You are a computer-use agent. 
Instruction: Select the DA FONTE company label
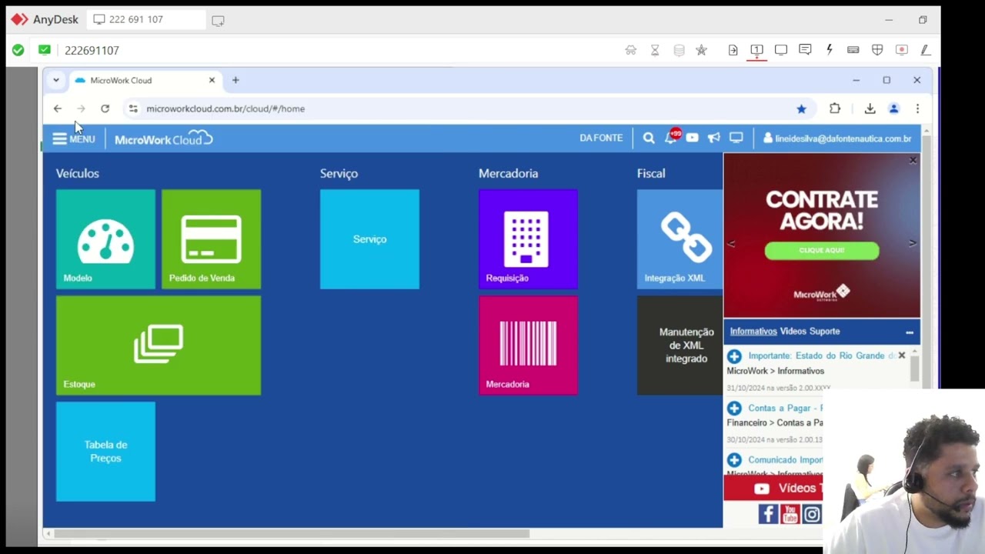point(601,138)
